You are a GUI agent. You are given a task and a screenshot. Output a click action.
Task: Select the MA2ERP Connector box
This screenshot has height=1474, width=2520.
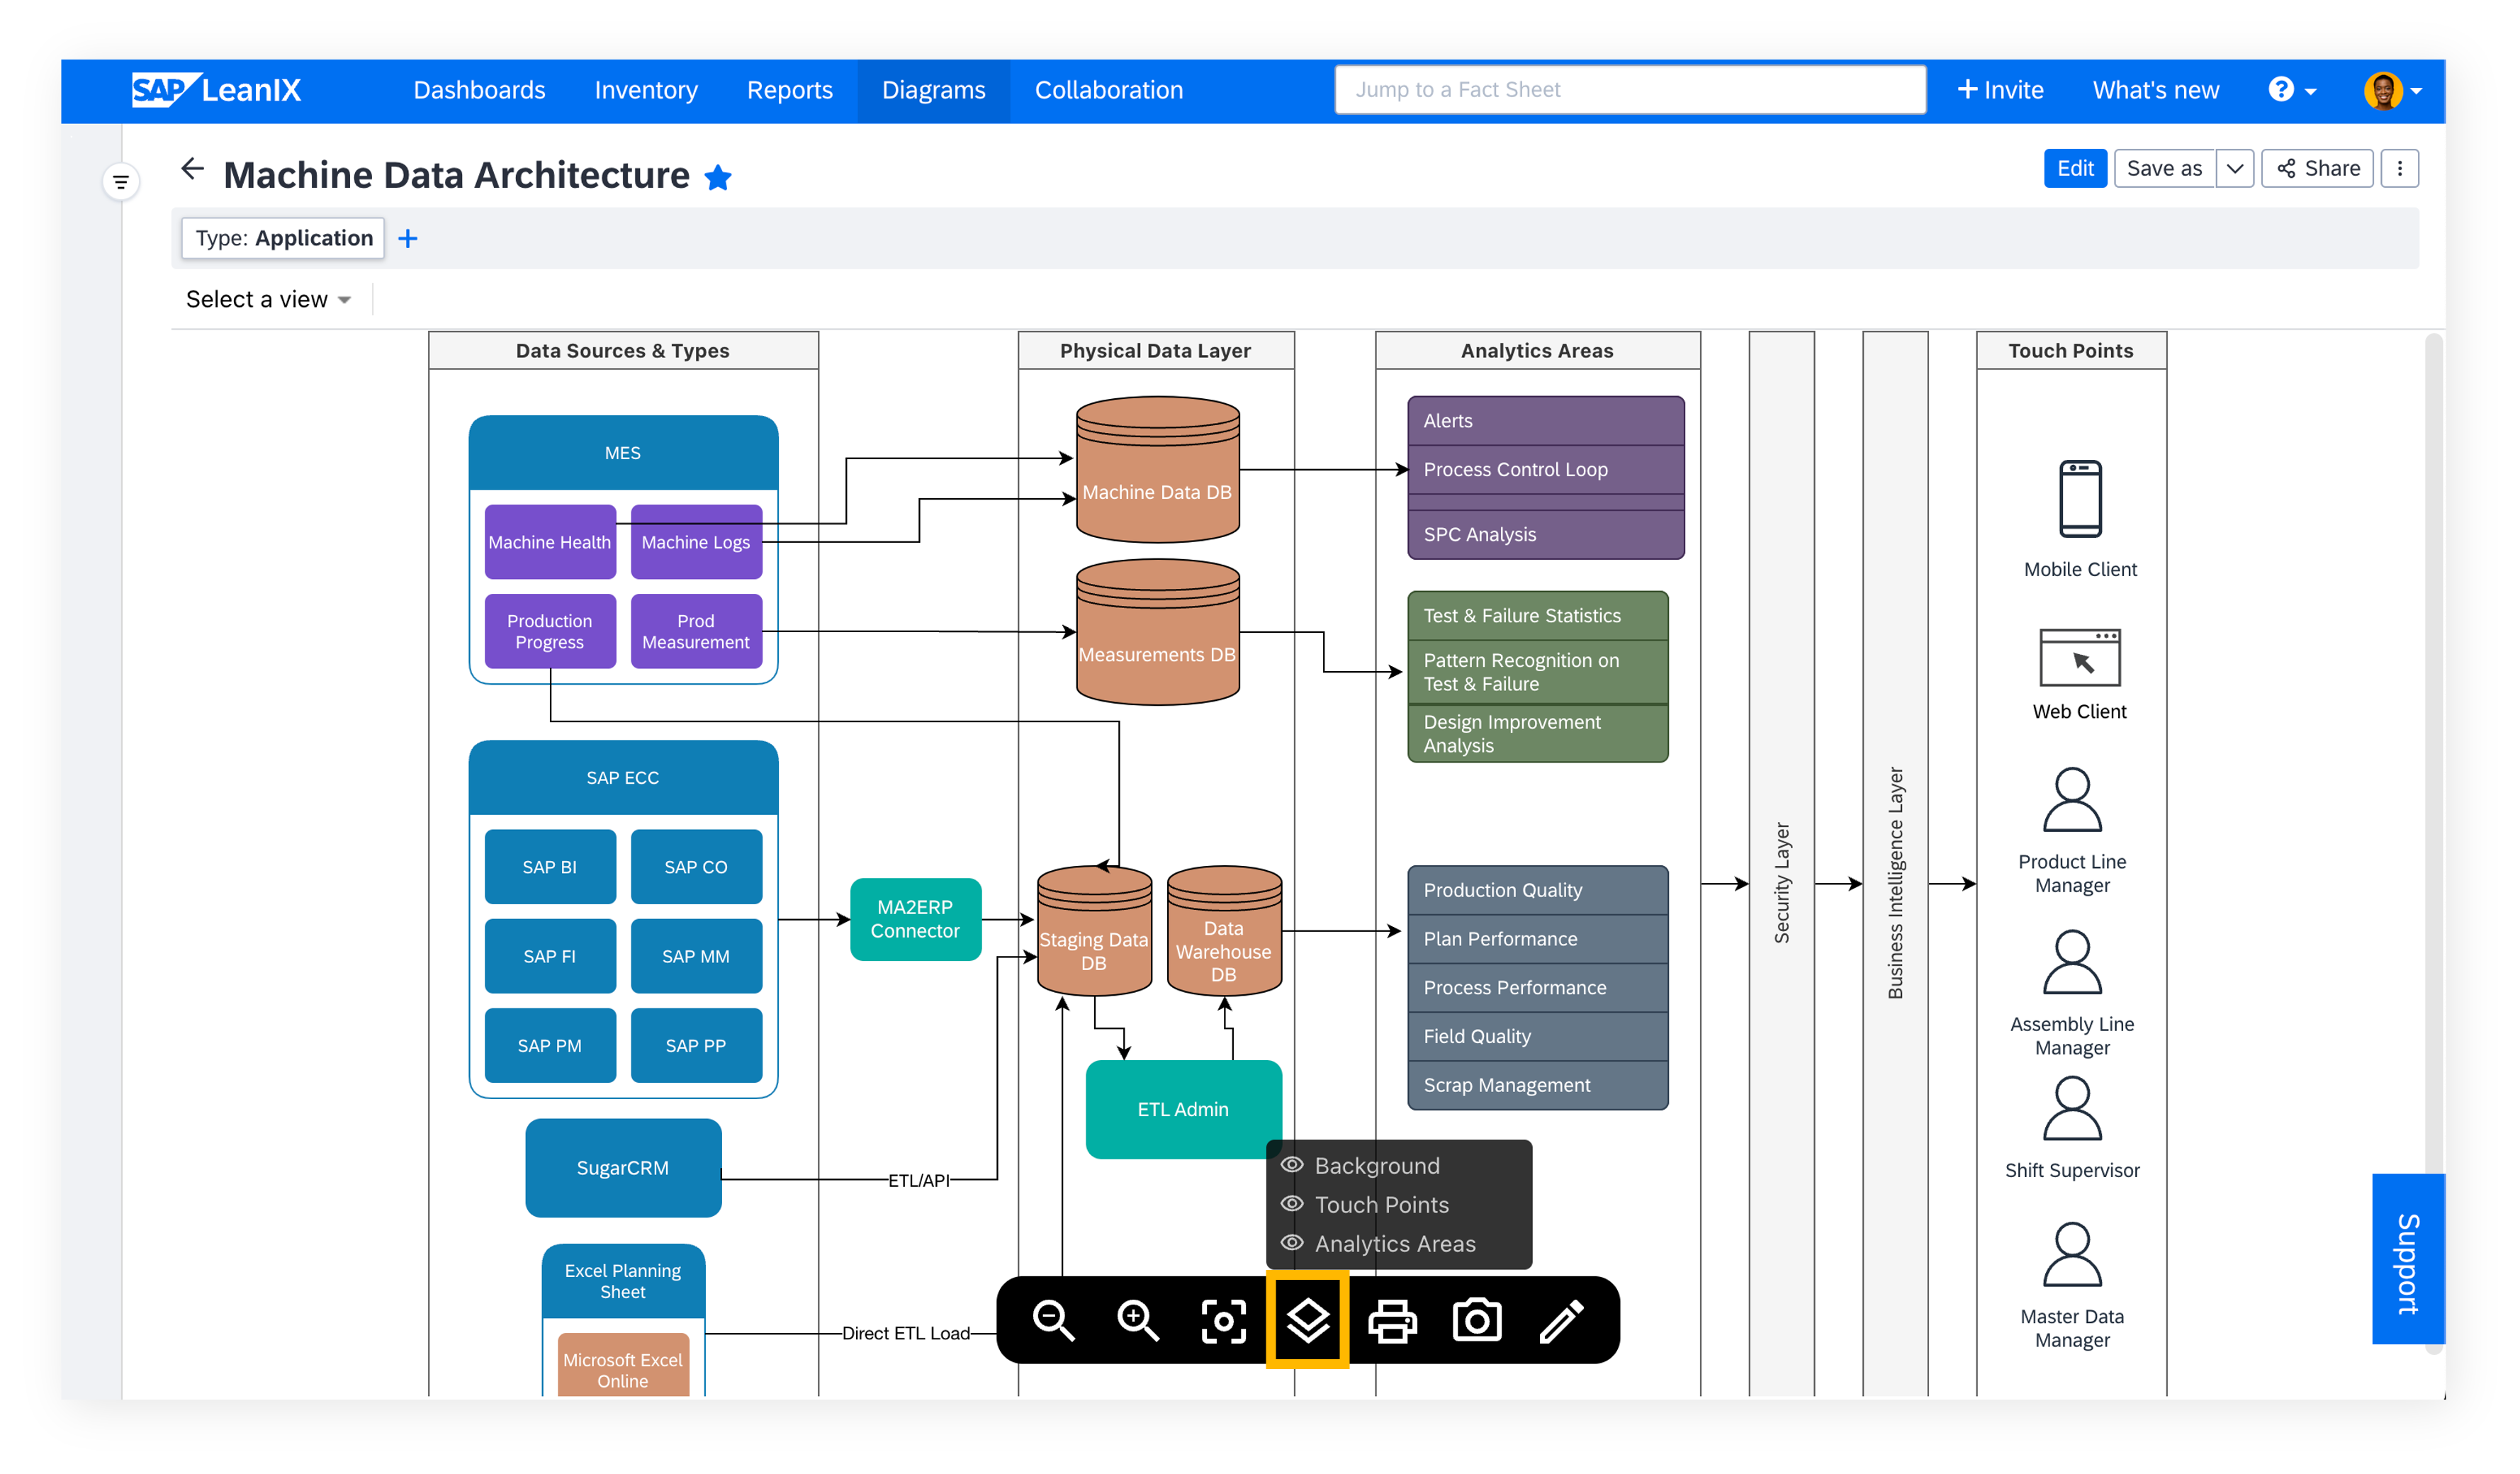915,919
